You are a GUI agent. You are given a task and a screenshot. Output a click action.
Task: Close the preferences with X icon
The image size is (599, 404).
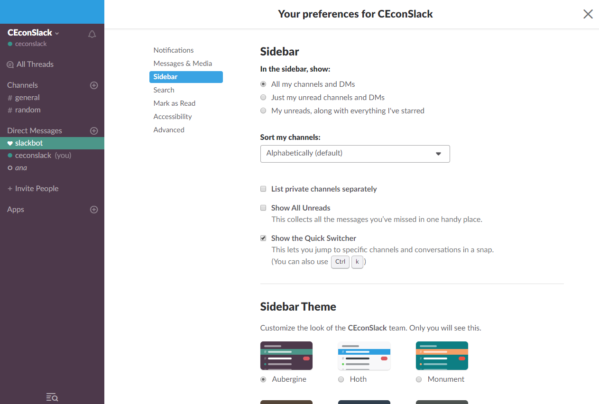pyautogui.click(x=588, y=14)
